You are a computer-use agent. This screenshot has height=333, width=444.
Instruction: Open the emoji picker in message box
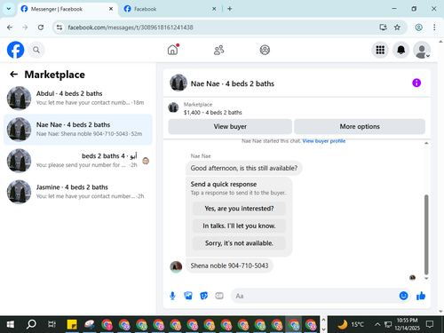[403, 296]
